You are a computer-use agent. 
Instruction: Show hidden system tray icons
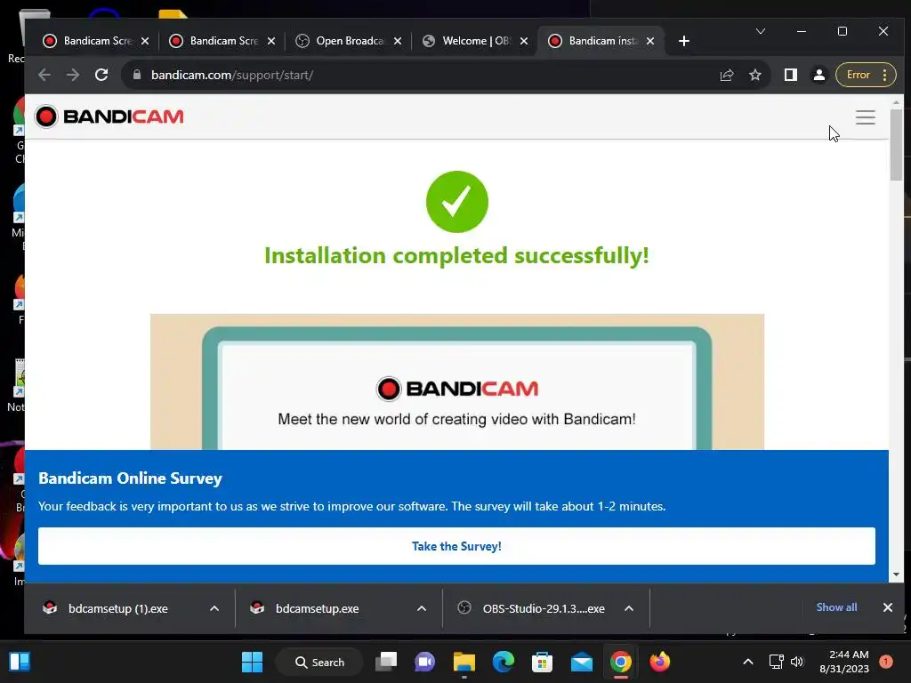[x=748, y=662]
